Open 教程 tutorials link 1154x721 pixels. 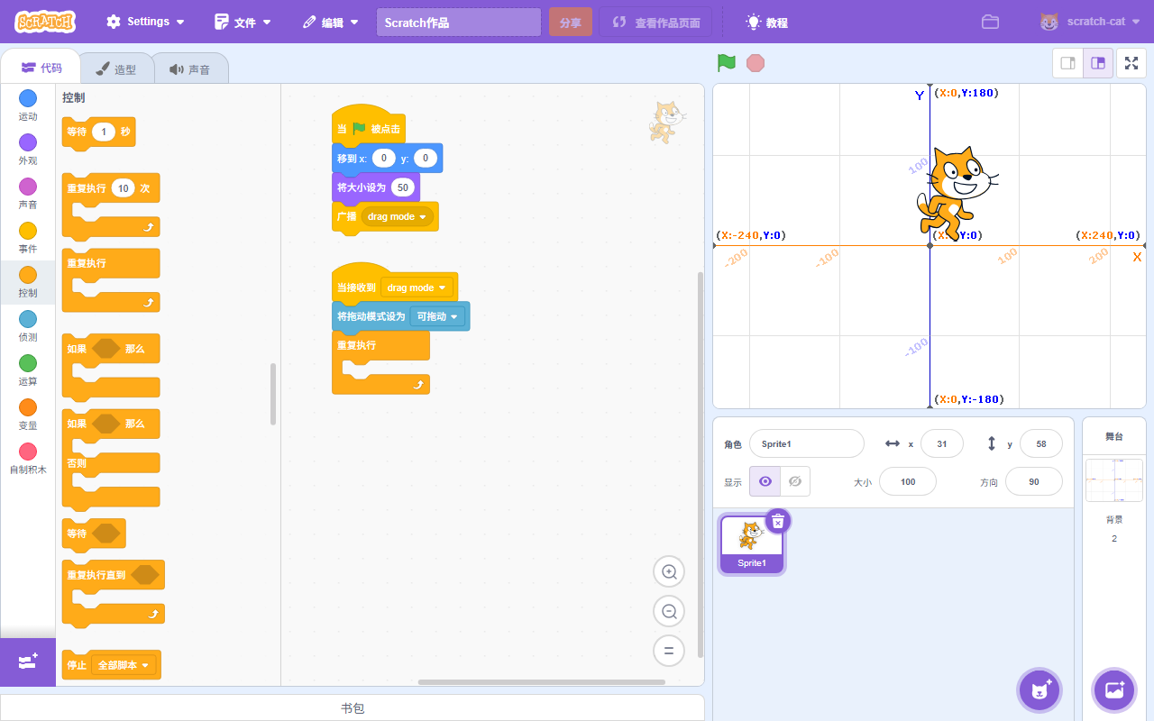tap(766, 22)
